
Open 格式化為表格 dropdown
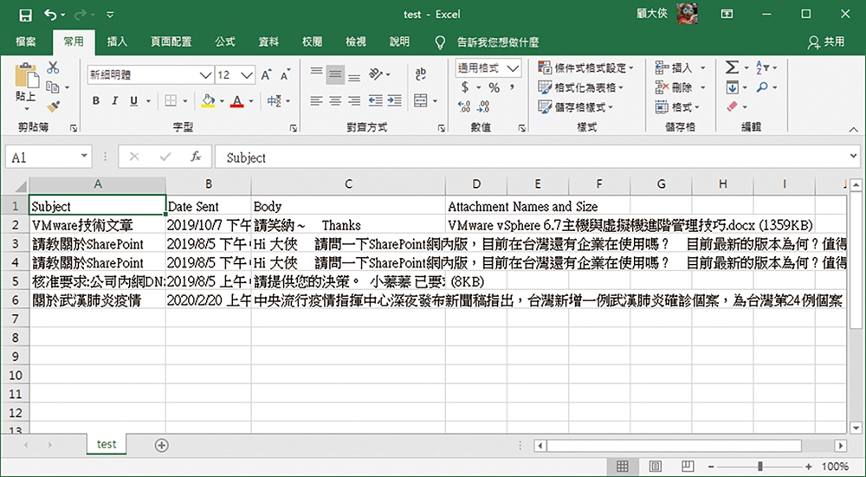click(581, 87)
